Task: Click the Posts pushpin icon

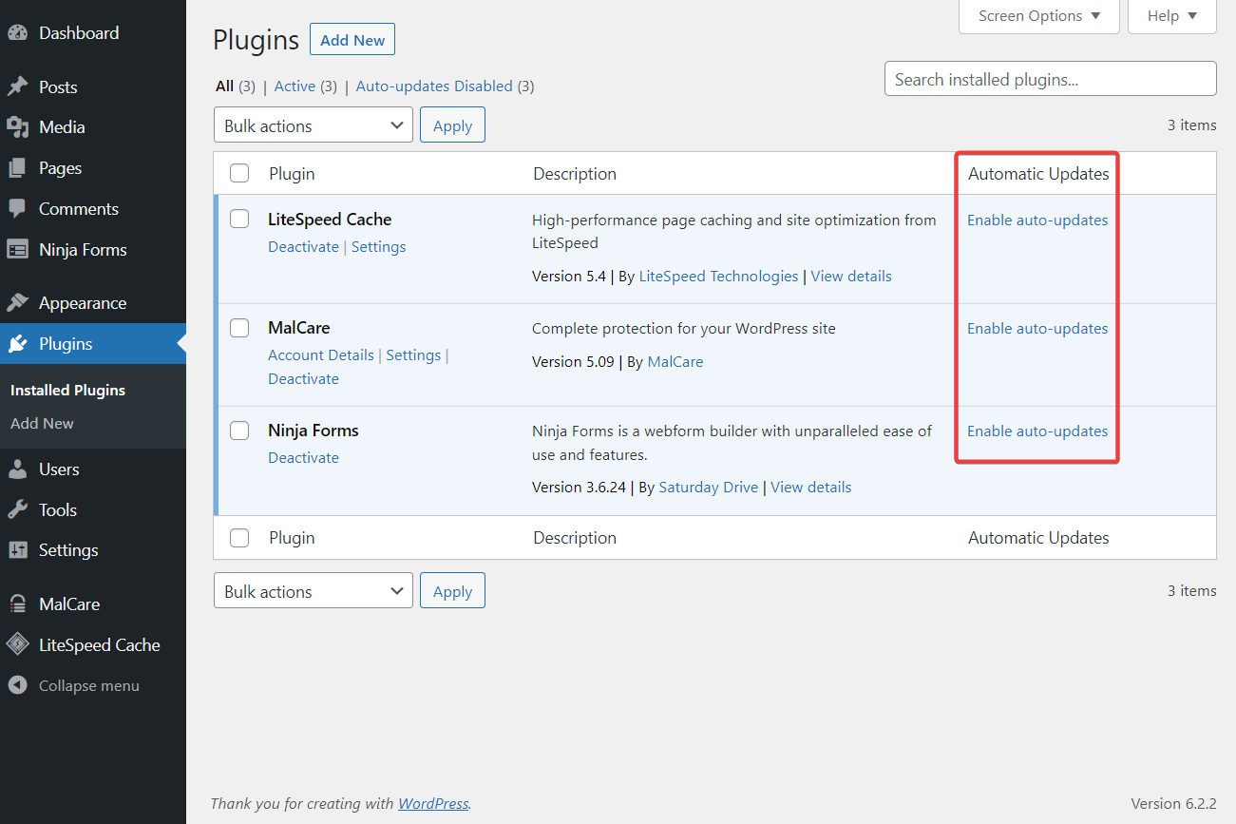Action: (x=18, y=86)
